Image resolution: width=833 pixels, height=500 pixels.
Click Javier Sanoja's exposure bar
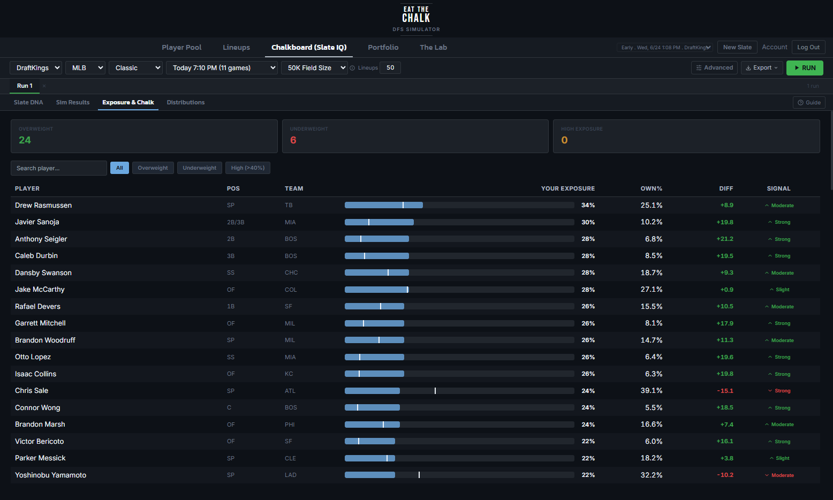point(459,222)
